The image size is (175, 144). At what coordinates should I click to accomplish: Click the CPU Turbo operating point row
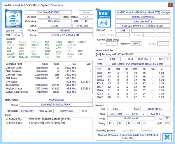point(48,78)
